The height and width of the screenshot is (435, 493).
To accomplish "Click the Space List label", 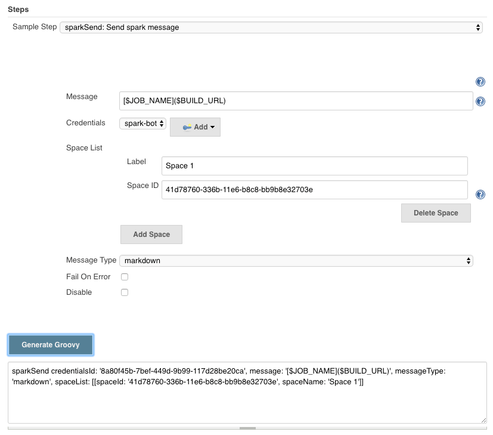I will [x=84, y=148].
